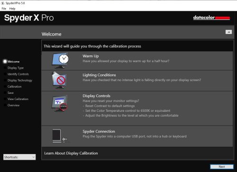Open the Shortcuts dropdown
Viewport: 237px width, 172px height.
(x=19, y=157)
